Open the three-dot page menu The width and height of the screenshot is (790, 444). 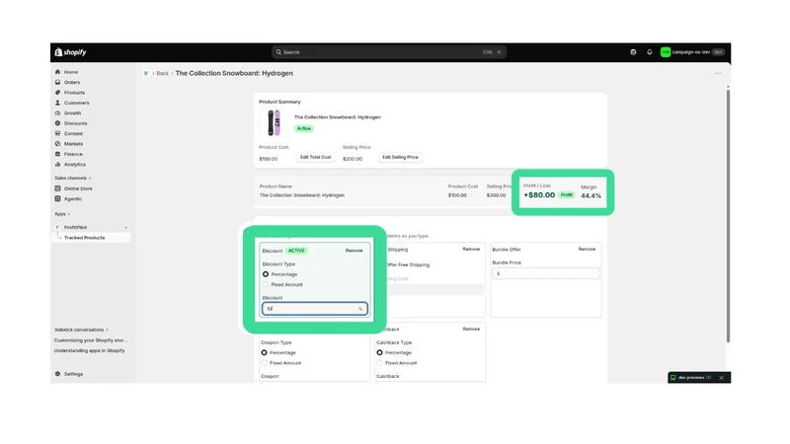(719, 73)
